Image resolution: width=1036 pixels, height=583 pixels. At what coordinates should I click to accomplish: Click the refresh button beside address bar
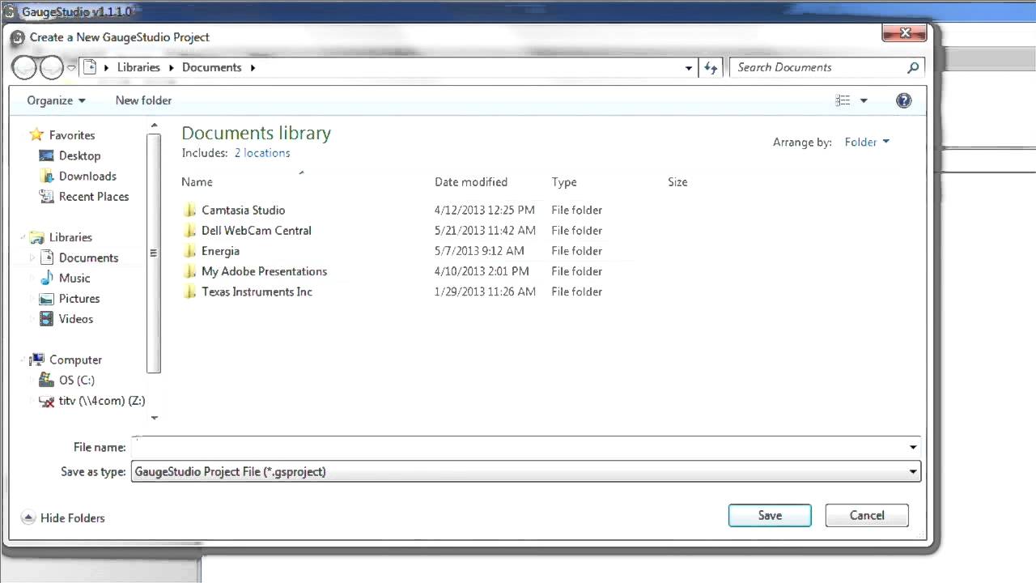point(711,68)
